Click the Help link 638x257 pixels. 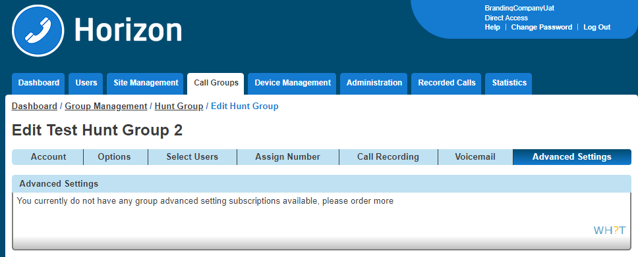[492, 27]
